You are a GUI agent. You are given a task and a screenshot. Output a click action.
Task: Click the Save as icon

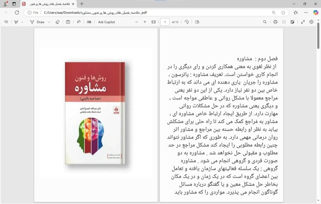tap(292, 22)
